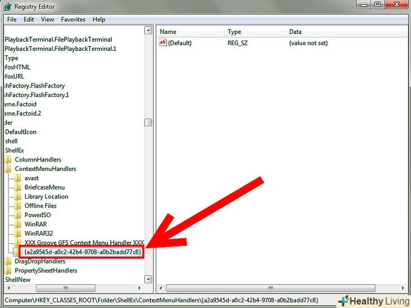Select the PowerISO key
This screenshot has width=411, height=308.
pos(38,215)
